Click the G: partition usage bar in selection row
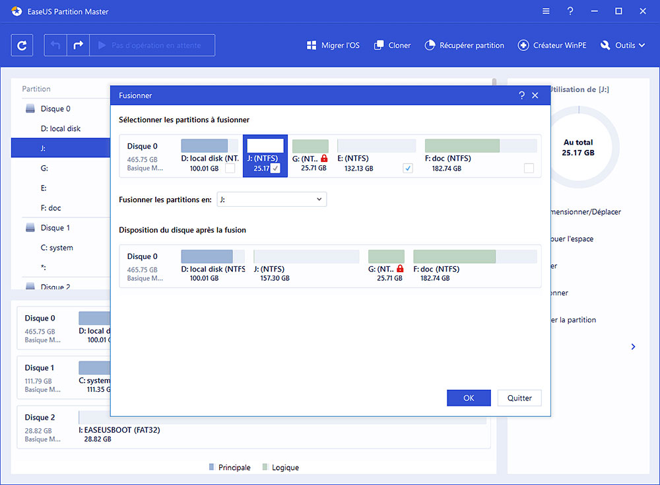This screenshot has width=660, height=485. pos(310,146)
